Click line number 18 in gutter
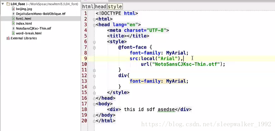 click(x=84, y=109)
